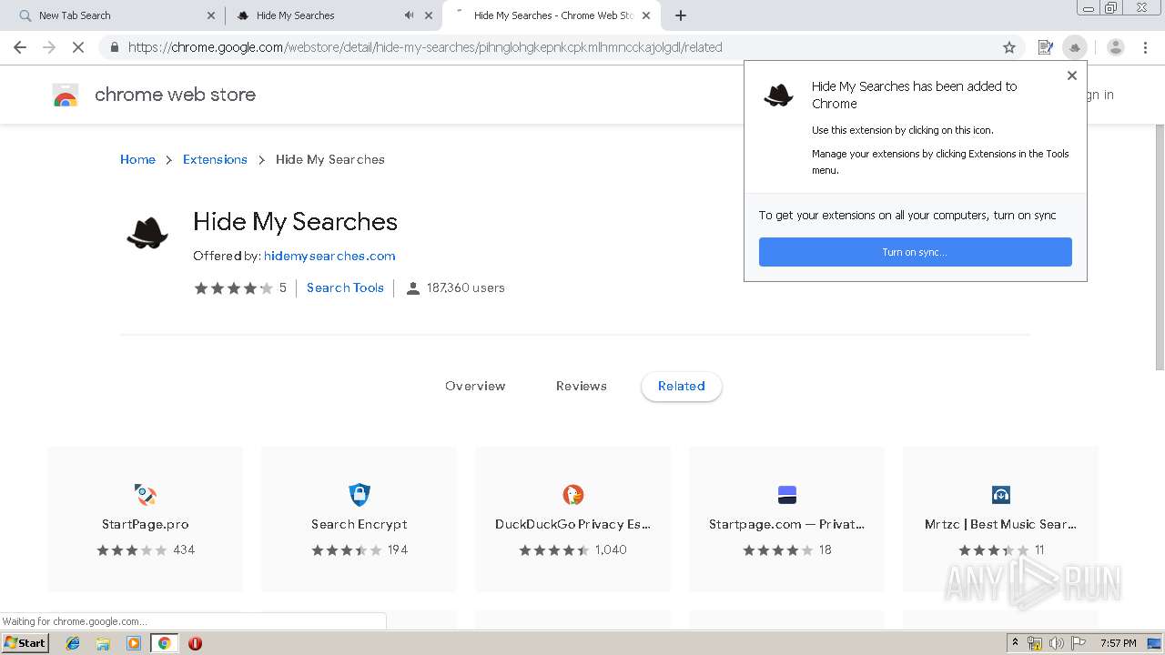Click the forward navigation arrow
The width and height of the screenshot is (1165, 655).
(x=49, y=47)
